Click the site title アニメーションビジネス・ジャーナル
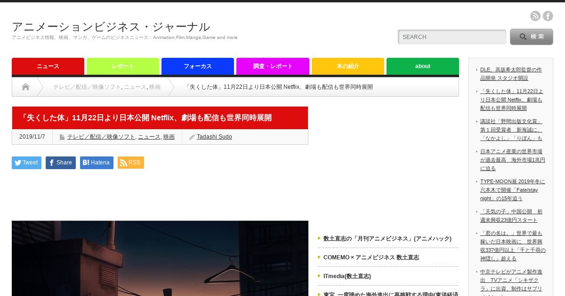Viewport: 565px width, 296px height. (x=111, y=27)
